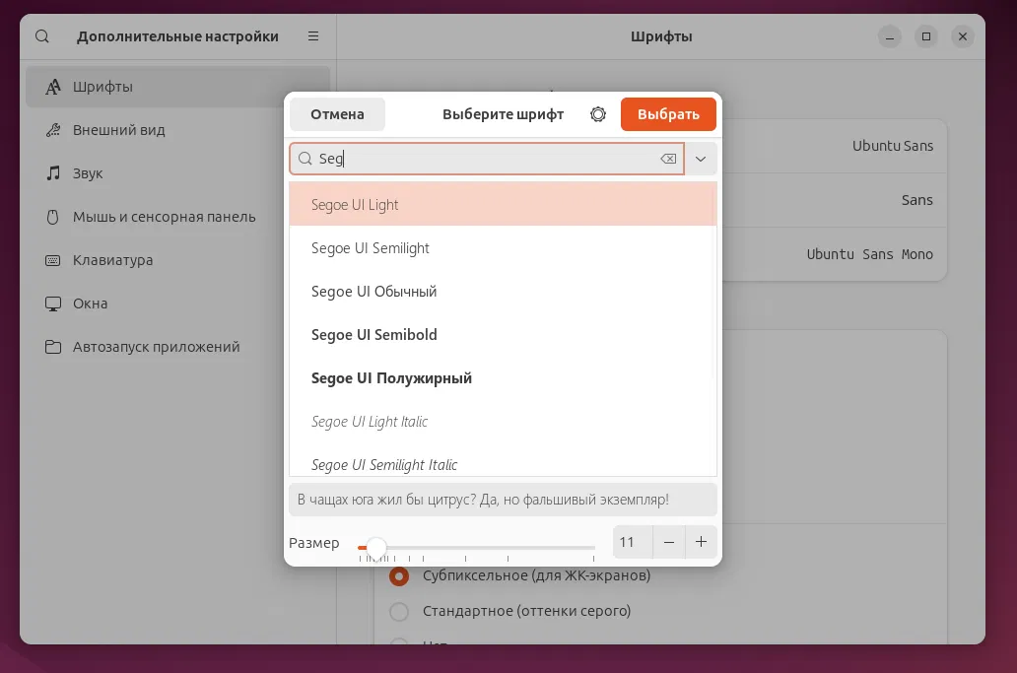Clear the font search text with backspace icon

[x=668, y=159]
